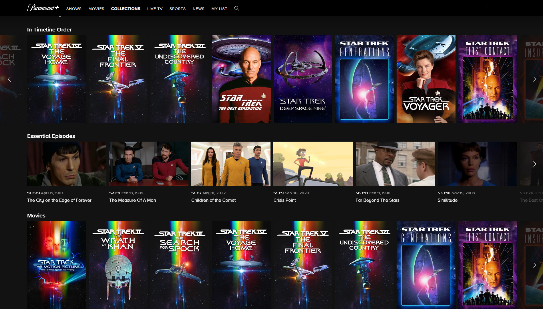This screenshot has height=309, width=543.
Task: Advance Essential Episodes row with right arrow
Action: click(534, 164)
